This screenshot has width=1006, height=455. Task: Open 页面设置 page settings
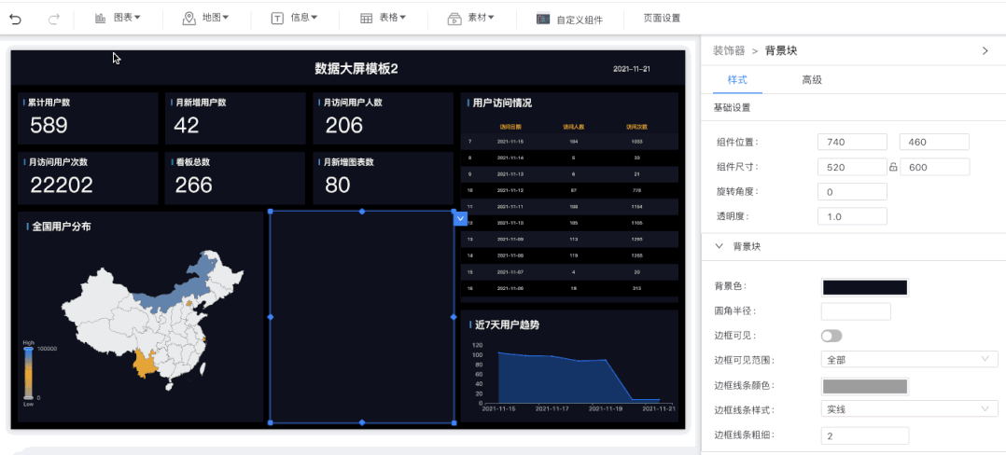click(662, 18)
